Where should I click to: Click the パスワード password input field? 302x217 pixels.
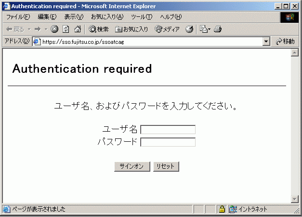click(168, 142)
